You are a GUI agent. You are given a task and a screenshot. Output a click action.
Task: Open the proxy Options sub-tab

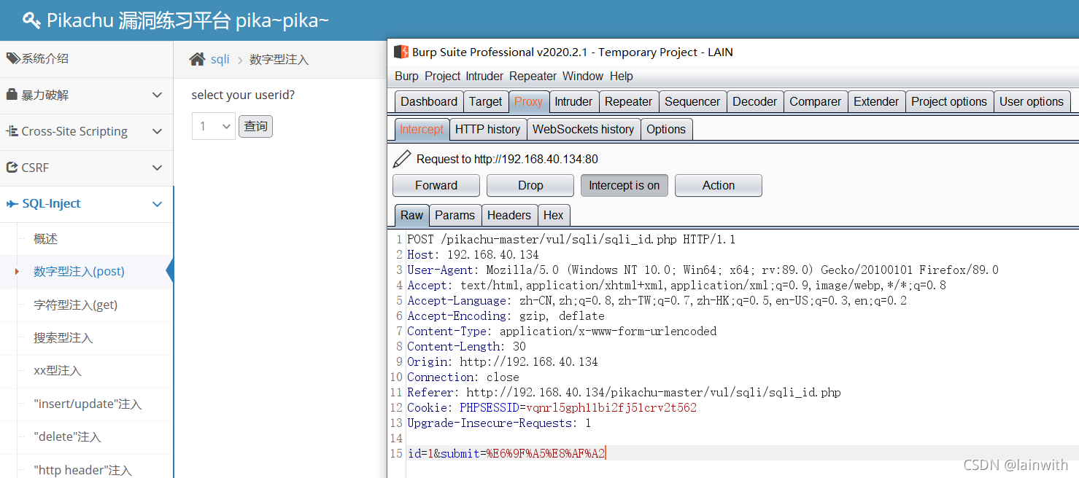point(666,129)
